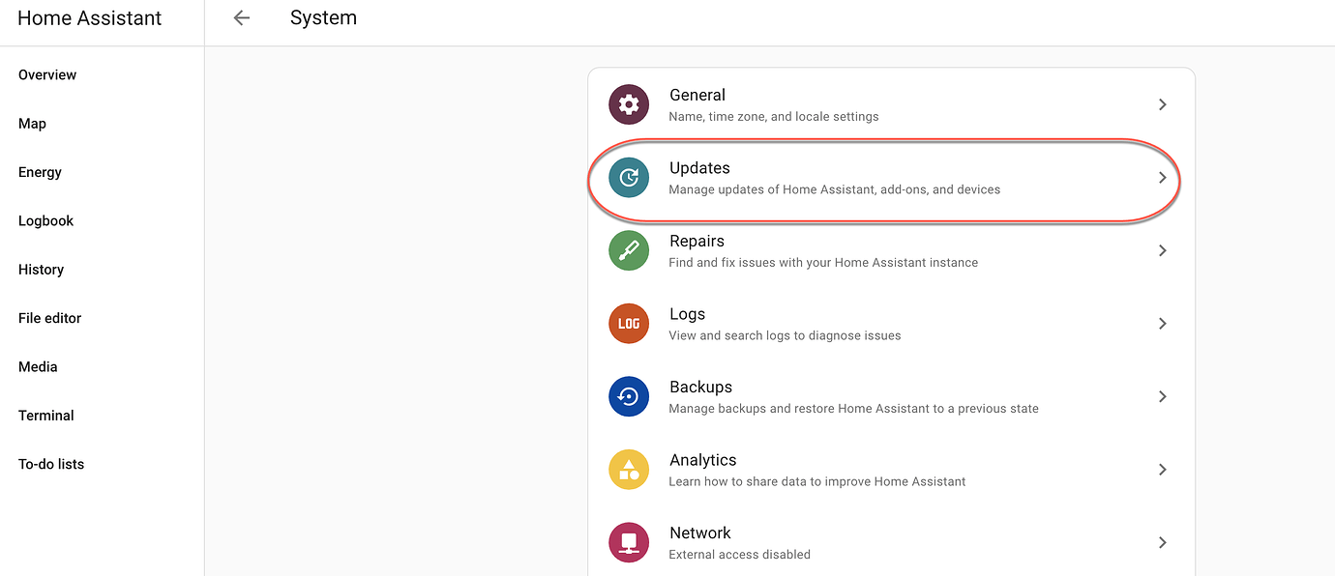
Task: Click the Network icon
Action: pyautogui.click(x=629, y=542)
